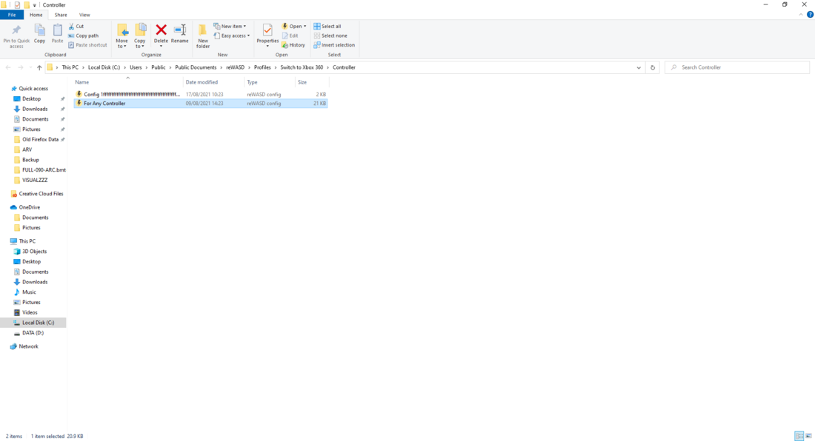The width and height of the screenshot is (815, 441).
Task: Click the Copy icon in the Clipboard group
Action: (39, 33)
